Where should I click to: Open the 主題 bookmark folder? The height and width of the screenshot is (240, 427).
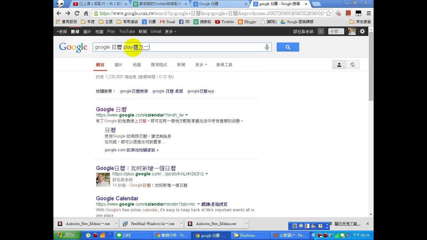(106, 22)
